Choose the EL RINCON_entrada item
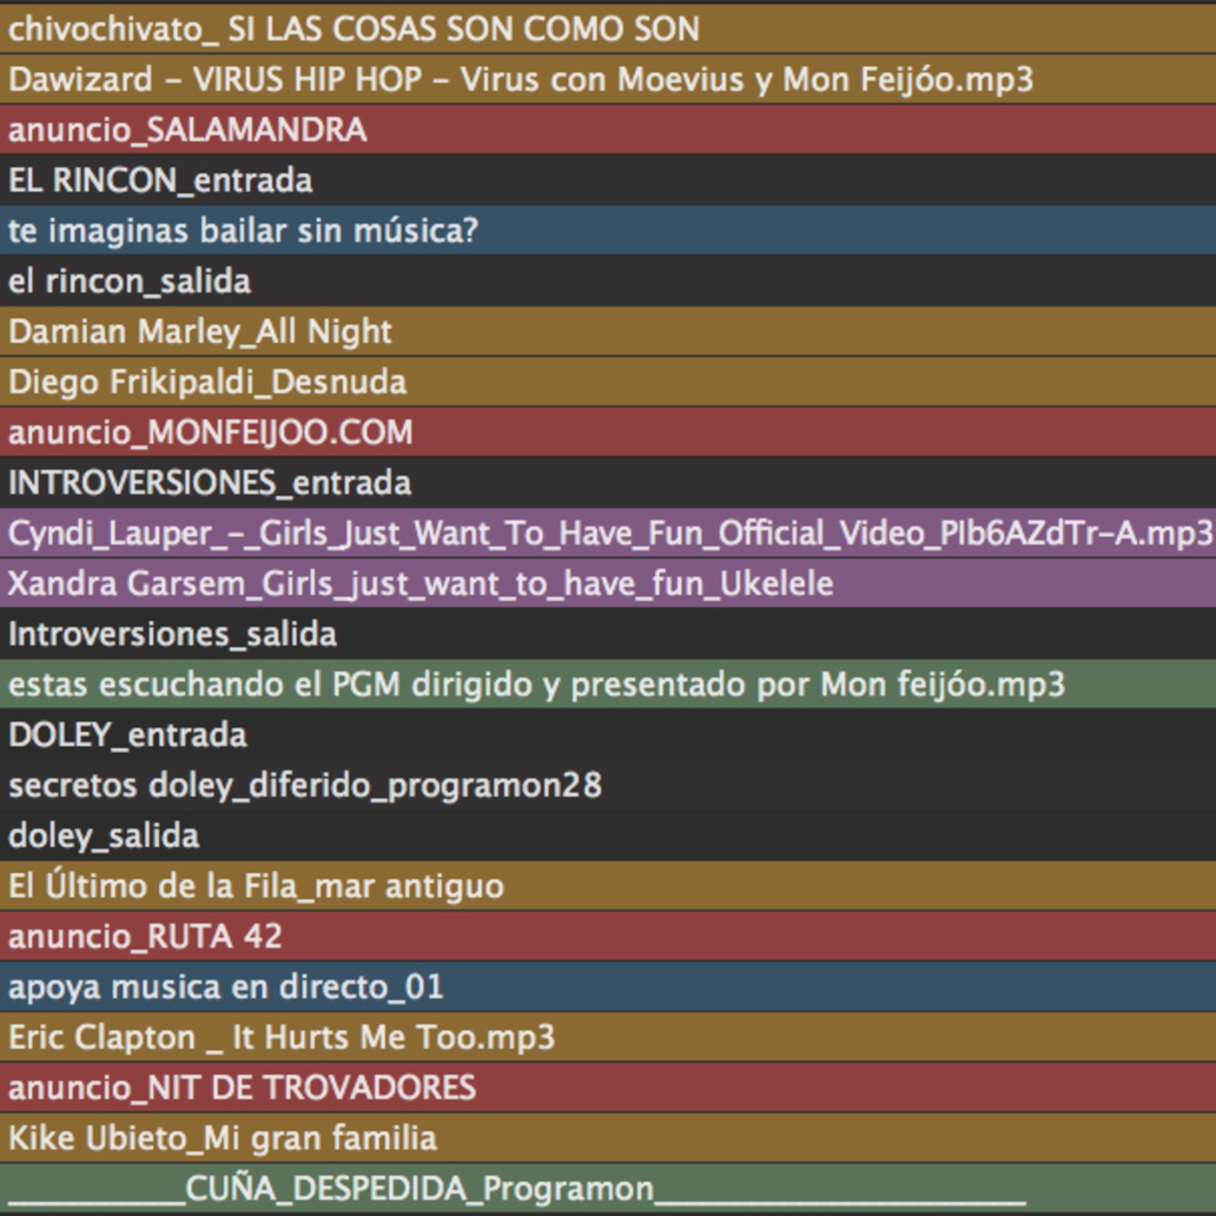The image size is (1216, 1216). [161, 180]
